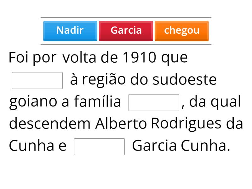
Task: Click the ending text 'Garcia Cunha.'
Action: [x=181, y=146]
